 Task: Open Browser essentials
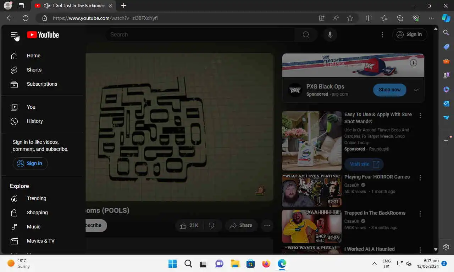[x=416, y=18]
